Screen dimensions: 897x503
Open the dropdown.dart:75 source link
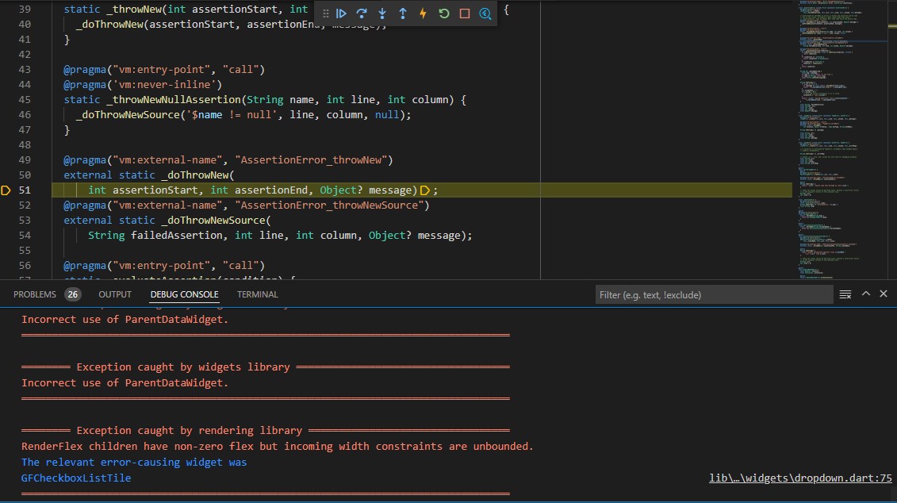pyautogui.click(x=800, y=478)
